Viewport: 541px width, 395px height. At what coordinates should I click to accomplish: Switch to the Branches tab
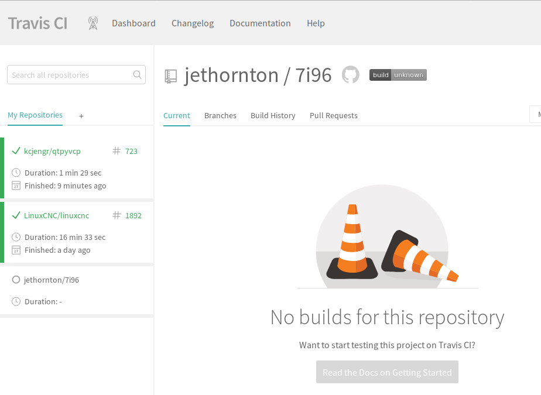tap(220, 115)
